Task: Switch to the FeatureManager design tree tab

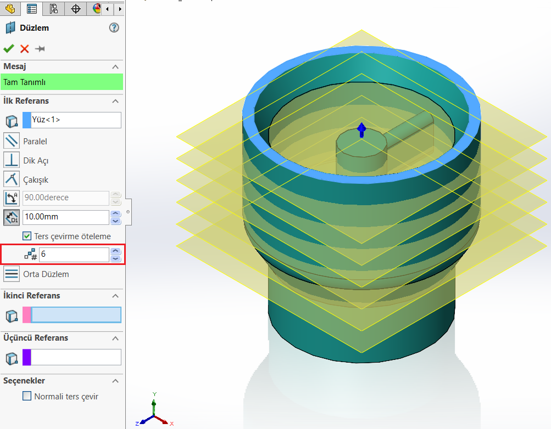Action: [x=10, y=8]
